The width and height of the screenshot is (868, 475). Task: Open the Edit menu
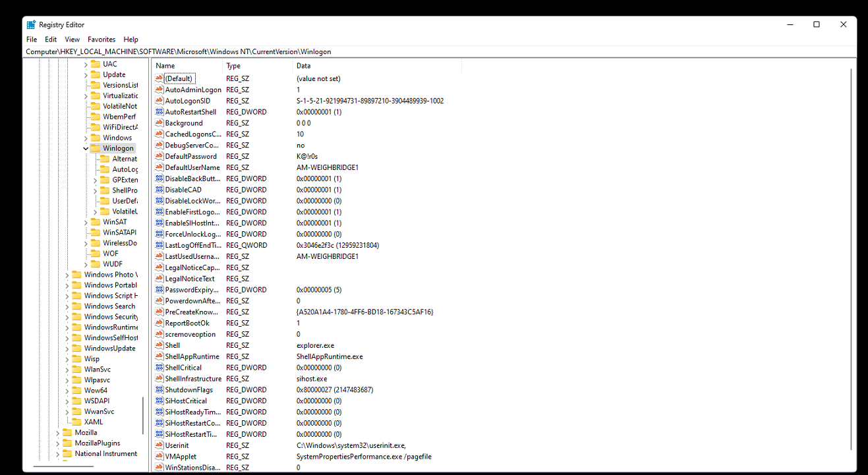(51, 40)
